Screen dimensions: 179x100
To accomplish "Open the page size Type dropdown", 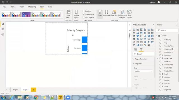I will [143, 71].
